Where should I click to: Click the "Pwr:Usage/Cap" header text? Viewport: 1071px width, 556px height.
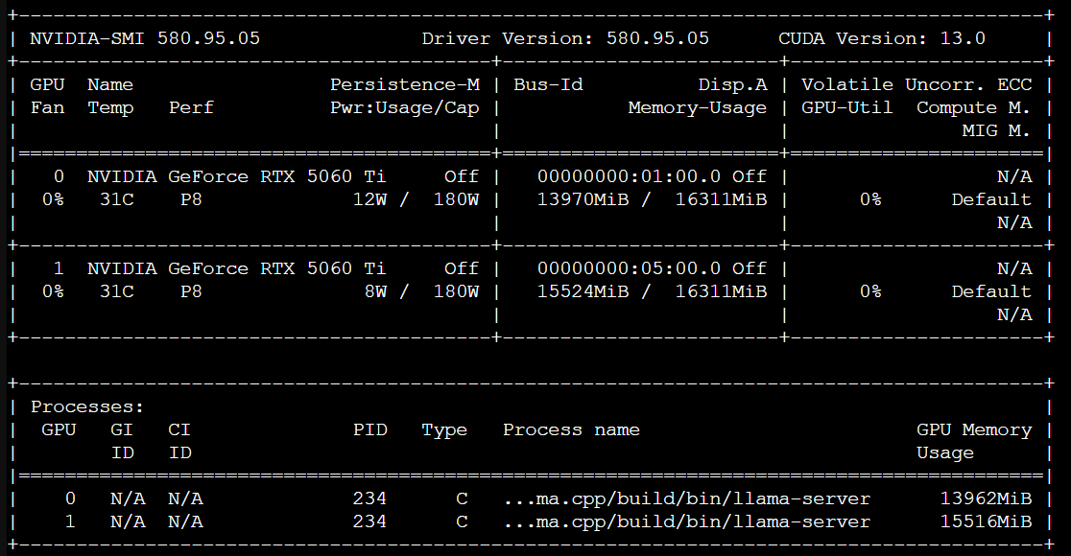click(405, 107)
